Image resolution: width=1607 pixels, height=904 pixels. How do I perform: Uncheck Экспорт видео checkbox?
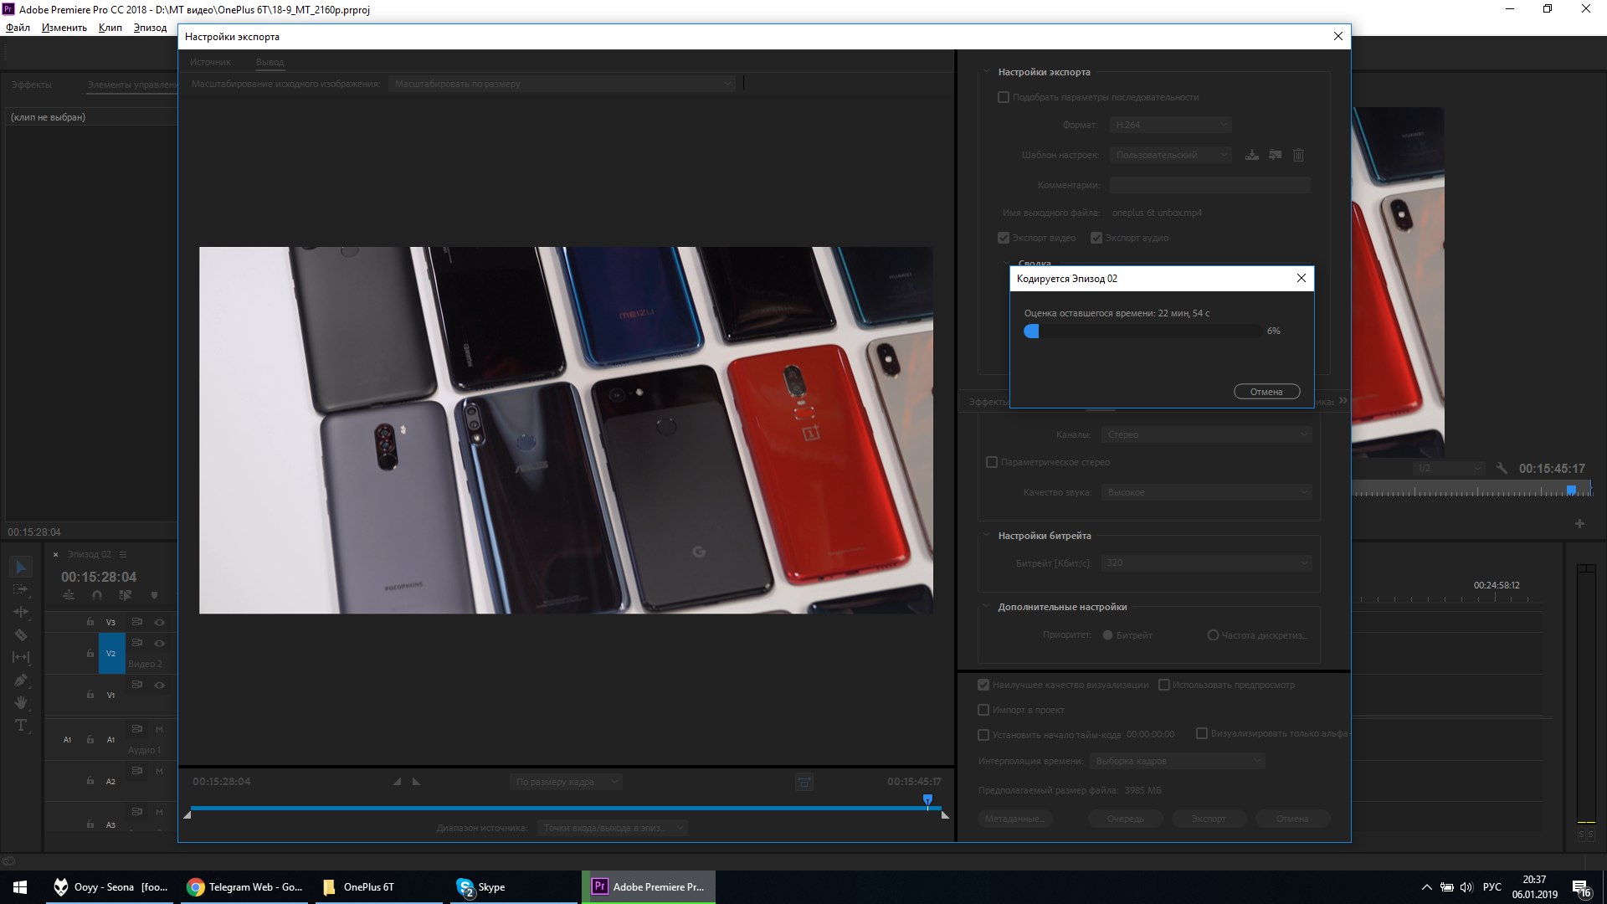1004,238
